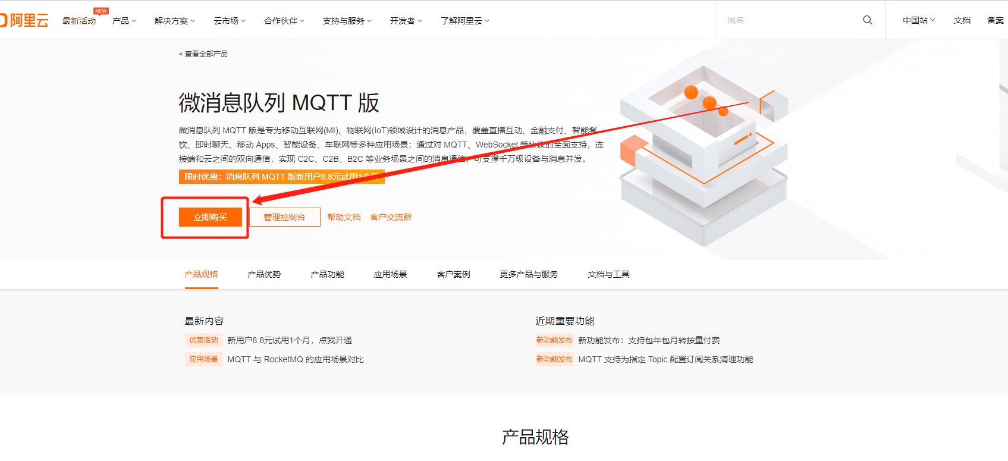Image resolution: width=1008 pixels, height=461 pixels.
Task: Click the 最新内容 heading
Action: pos(204,321)
